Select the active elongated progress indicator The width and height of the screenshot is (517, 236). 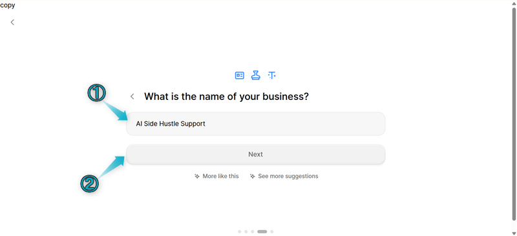pyautogui.click(x=262, y=231)
